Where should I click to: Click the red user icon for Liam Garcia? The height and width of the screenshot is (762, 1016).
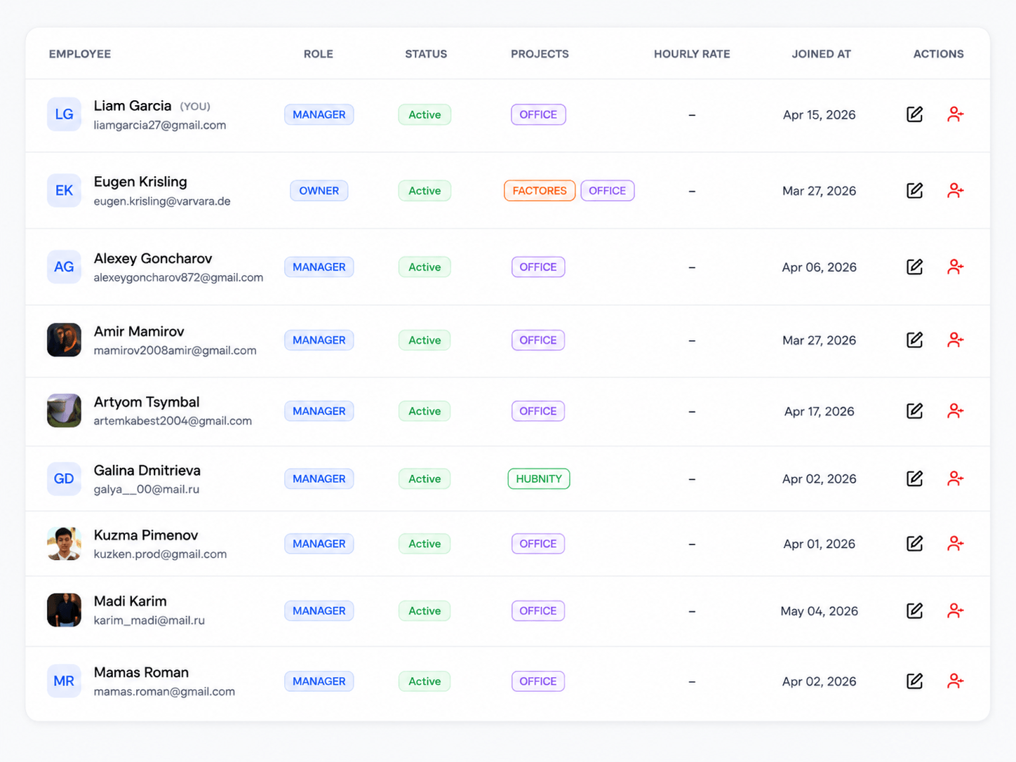click(955, 114)
